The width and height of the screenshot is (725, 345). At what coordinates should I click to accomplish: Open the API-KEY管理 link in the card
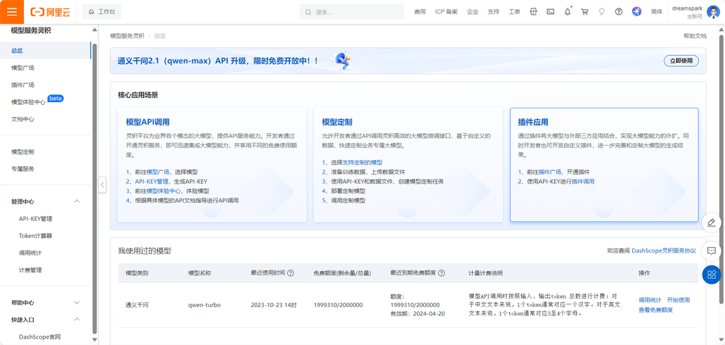[x=150, y=181]
